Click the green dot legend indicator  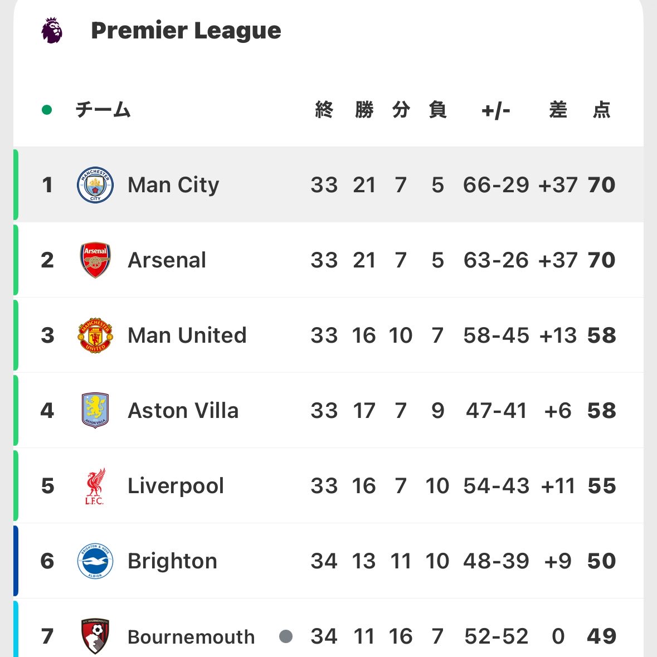click(x=47, y=110)
